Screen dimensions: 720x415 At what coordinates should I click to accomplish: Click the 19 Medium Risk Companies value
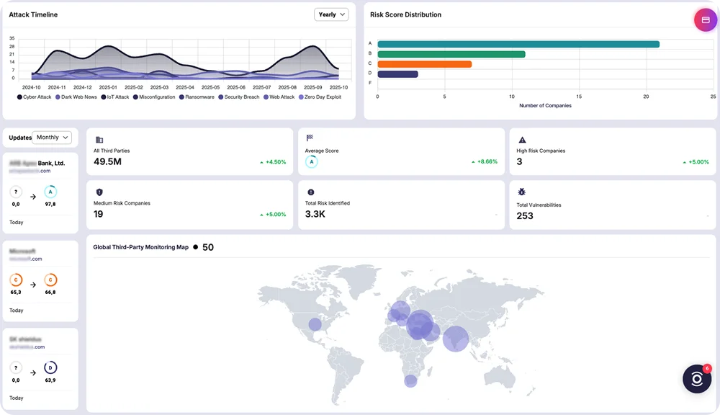(x=98, y=214)
